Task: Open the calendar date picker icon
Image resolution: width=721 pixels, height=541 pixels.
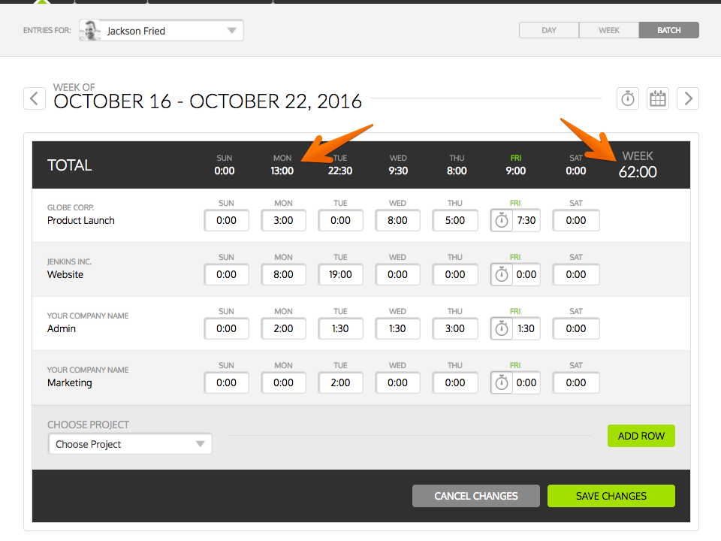Action: [x=658, y=98]
